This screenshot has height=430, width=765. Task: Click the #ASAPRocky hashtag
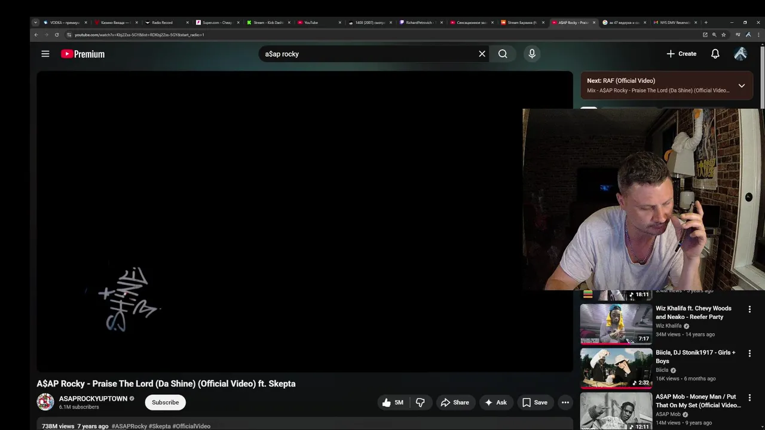[129, 426]
